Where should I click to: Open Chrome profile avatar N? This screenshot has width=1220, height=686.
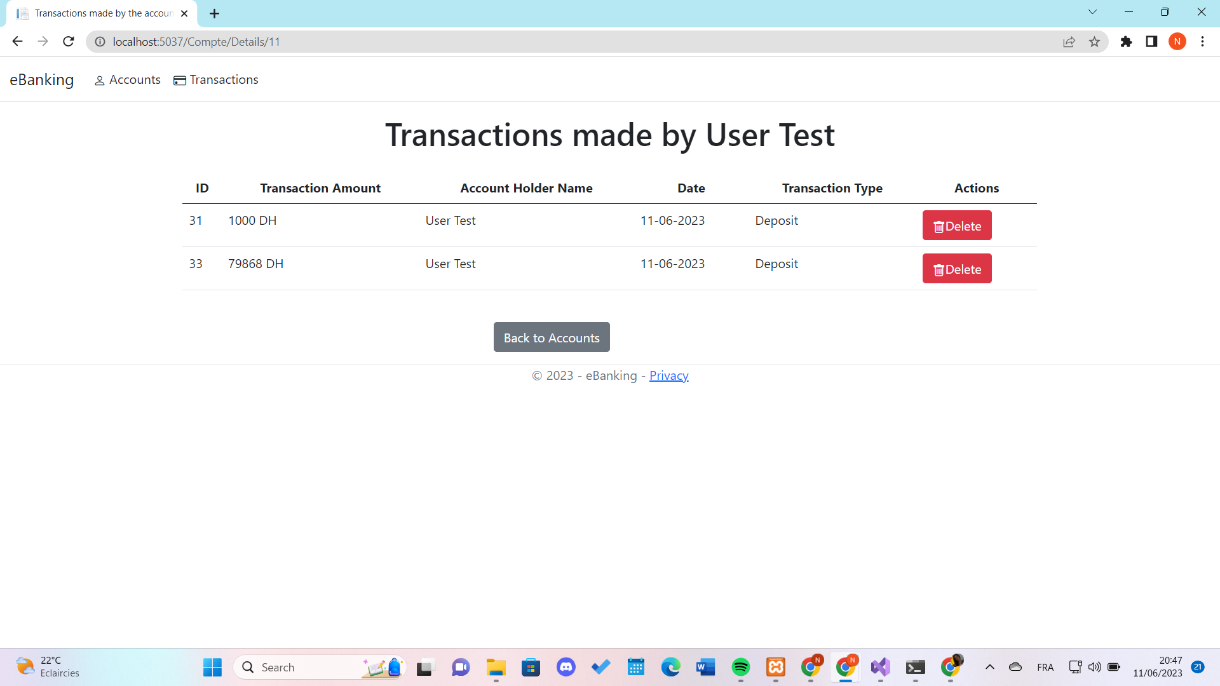(x=1177, y=42)
